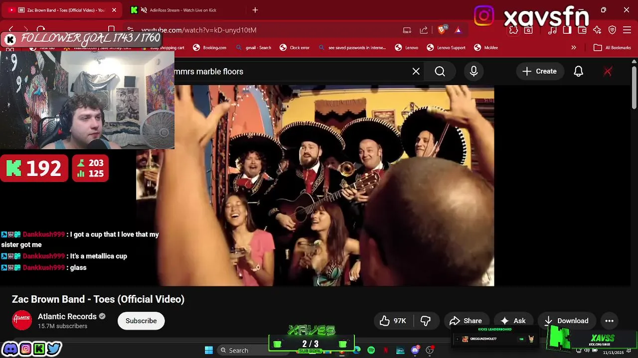Open a new browser tab
Viewport: 638px width, 358px height.
[255, 10]
